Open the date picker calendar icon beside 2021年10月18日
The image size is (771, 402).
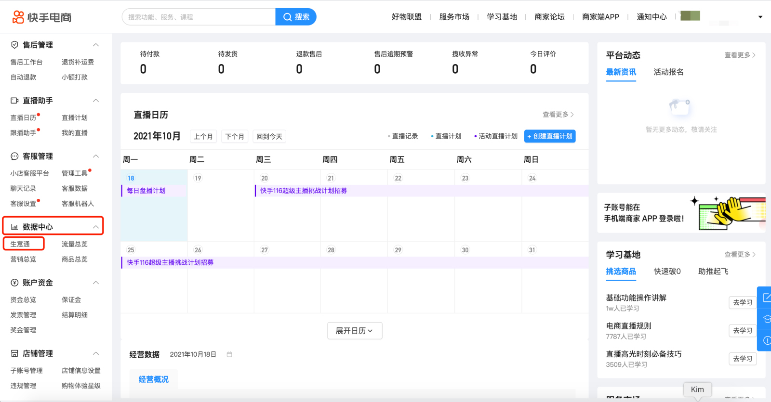(229, 354)
